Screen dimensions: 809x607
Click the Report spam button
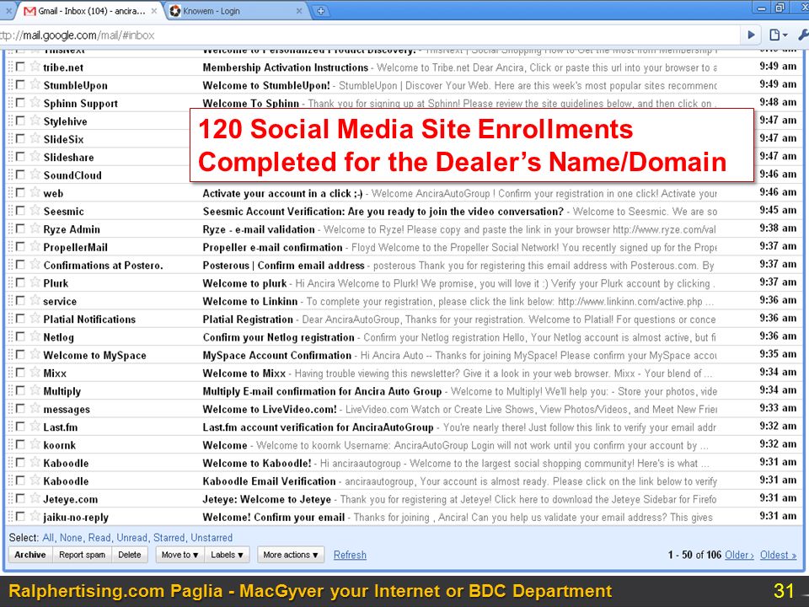pos(82,555)
